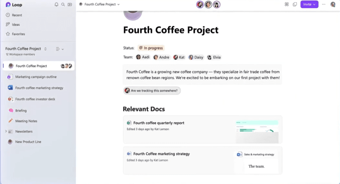Click the In progress status label

(151, 48)
